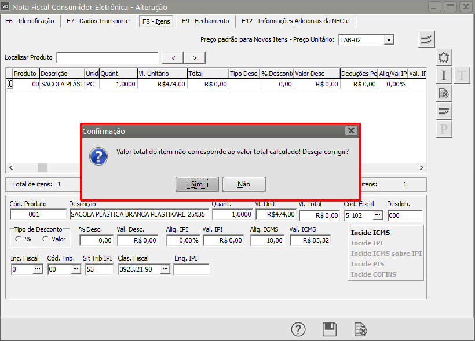Save the invoice with the floppy disk icon
This screenshot has height=341, width=475.
pyautogui.click(x=330, y=329)
